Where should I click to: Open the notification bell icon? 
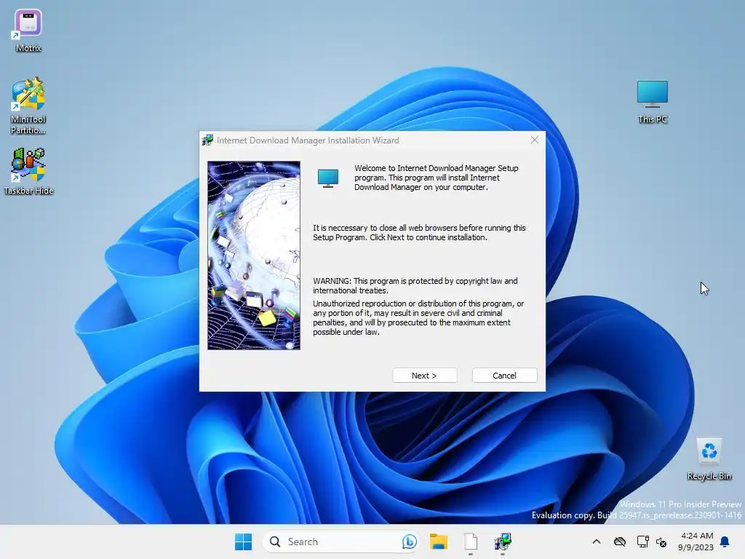(x=725, y=542)
